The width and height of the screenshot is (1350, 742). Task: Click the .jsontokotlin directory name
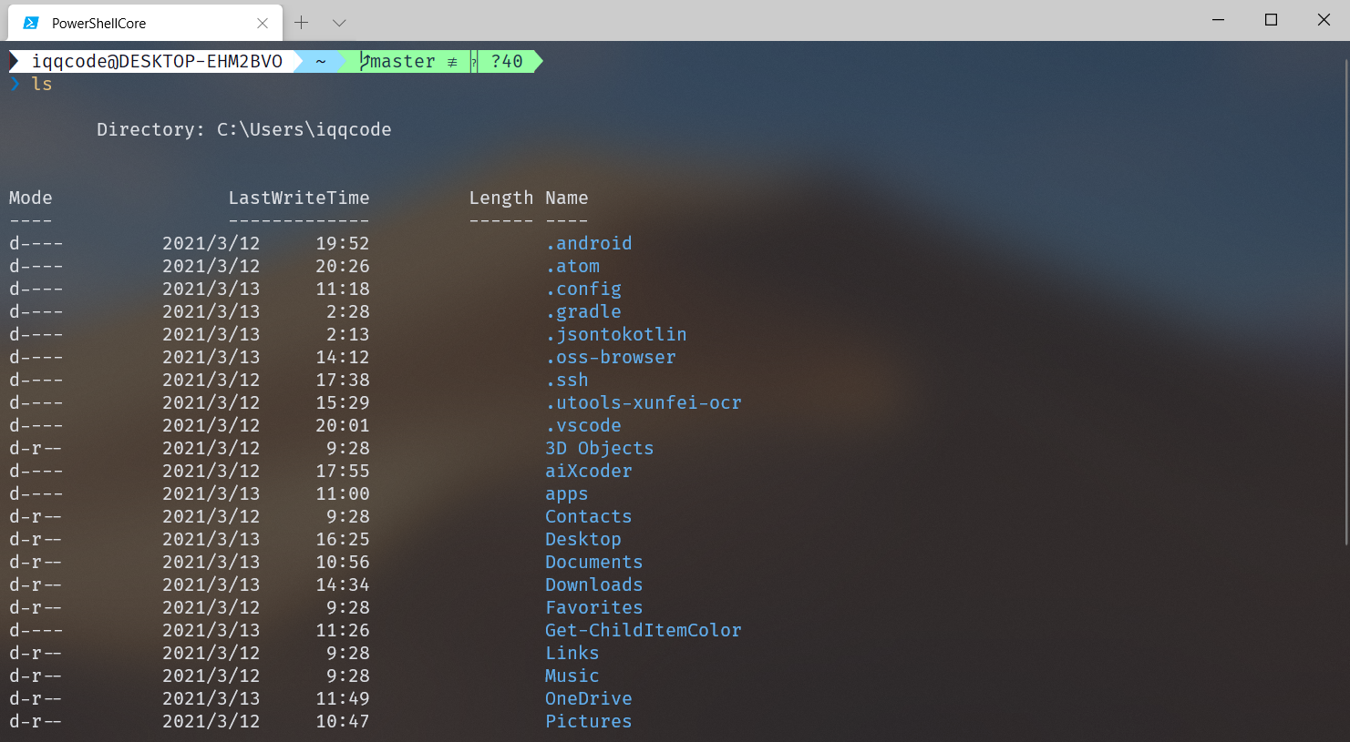coord(616,334)
